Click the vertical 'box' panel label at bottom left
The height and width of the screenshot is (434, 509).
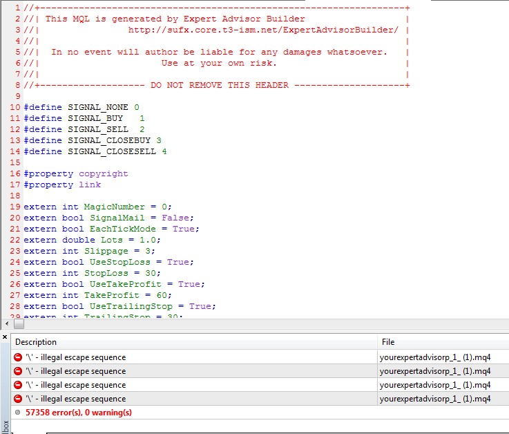click(6, 424)
